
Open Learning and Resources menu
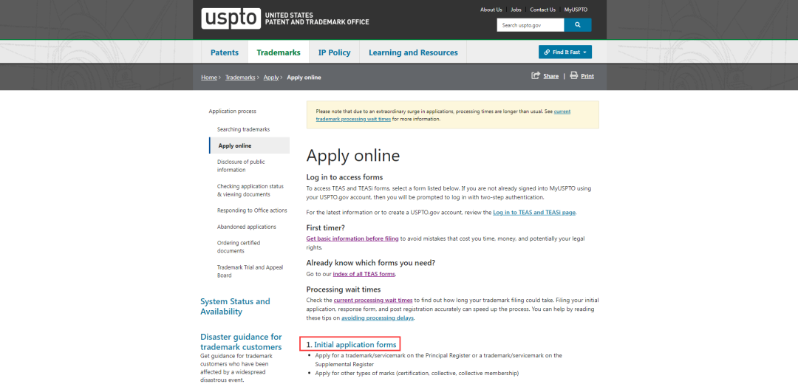tap(413, 52)
